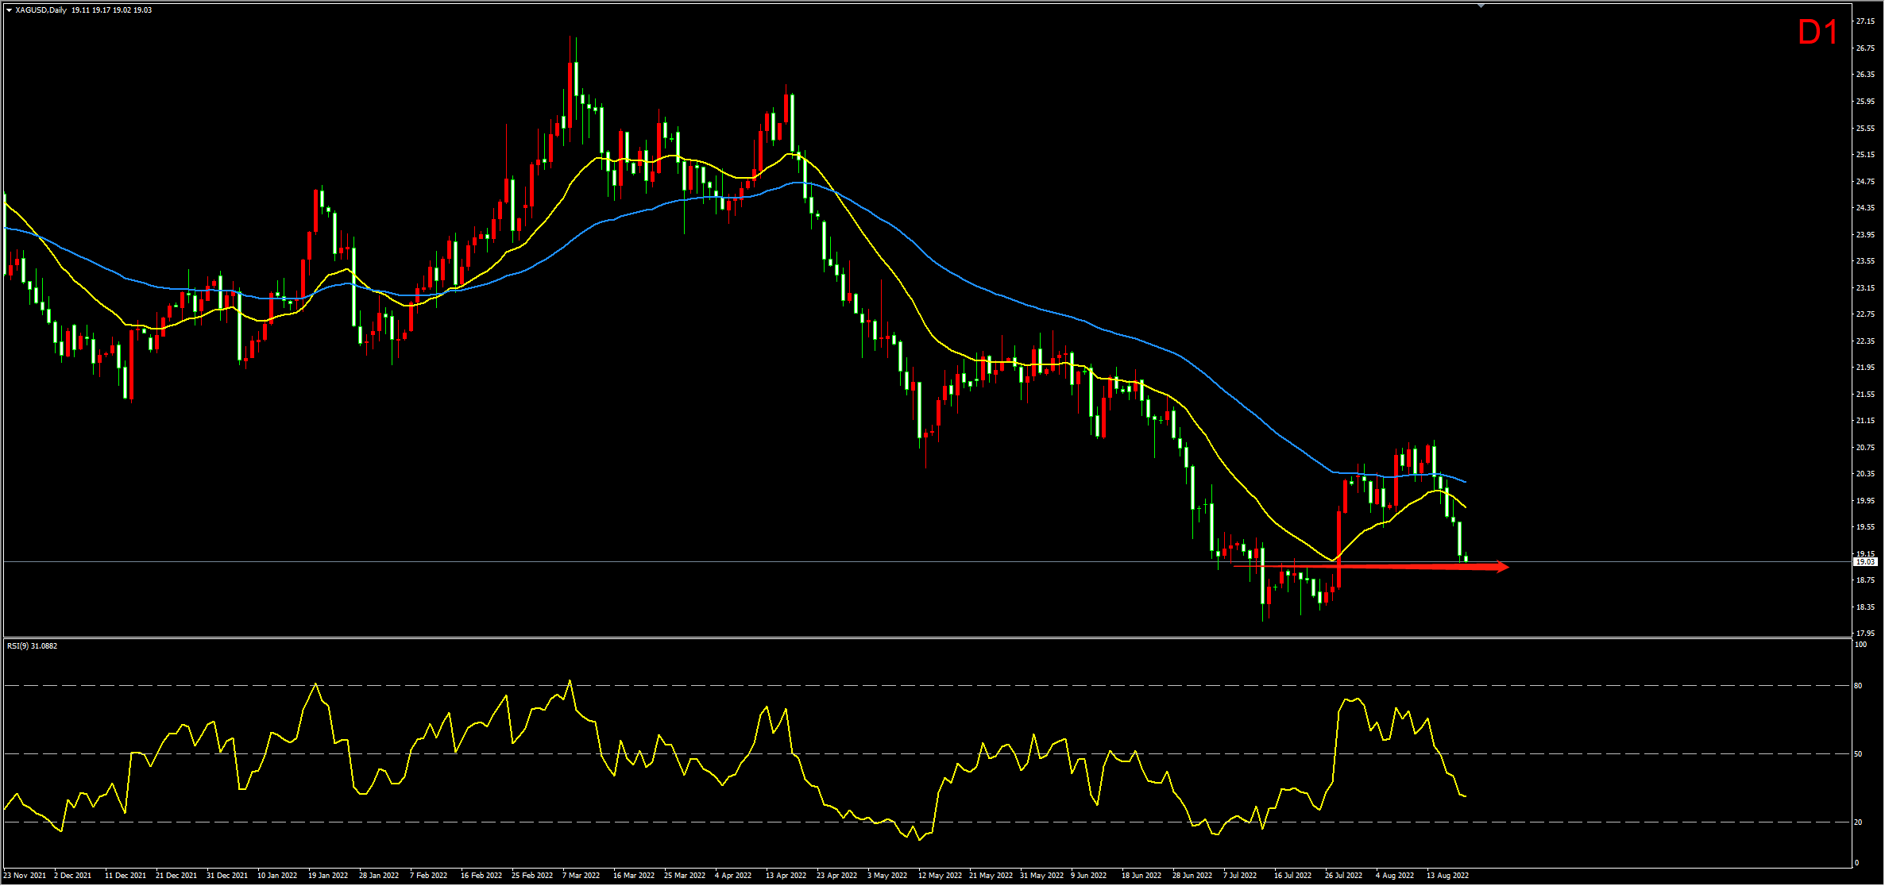Click the XAGUSD,Daily chart title text
1885x886 pixels.
click(41, 10)
